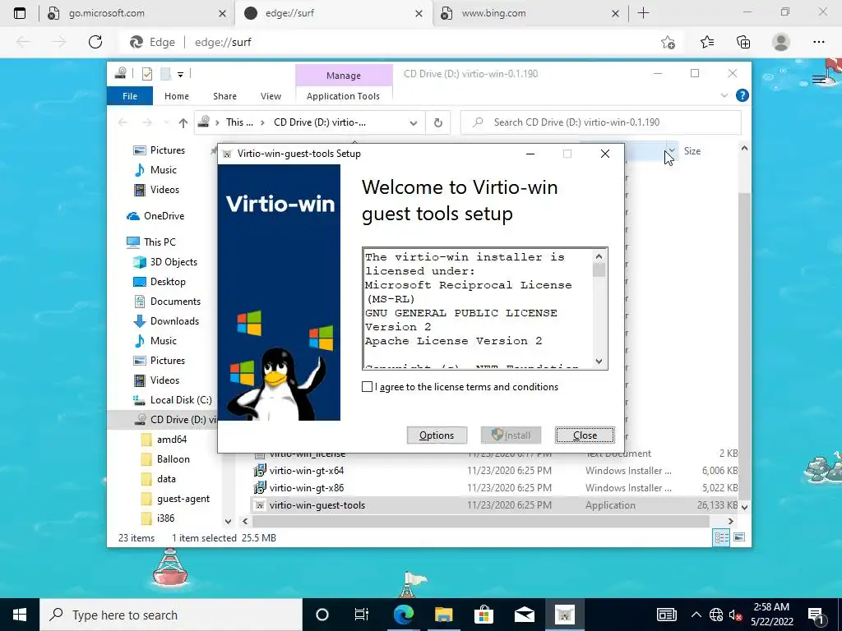
Task: Open the Edge tab actions menu icon
Action: (x=20, y=13)
